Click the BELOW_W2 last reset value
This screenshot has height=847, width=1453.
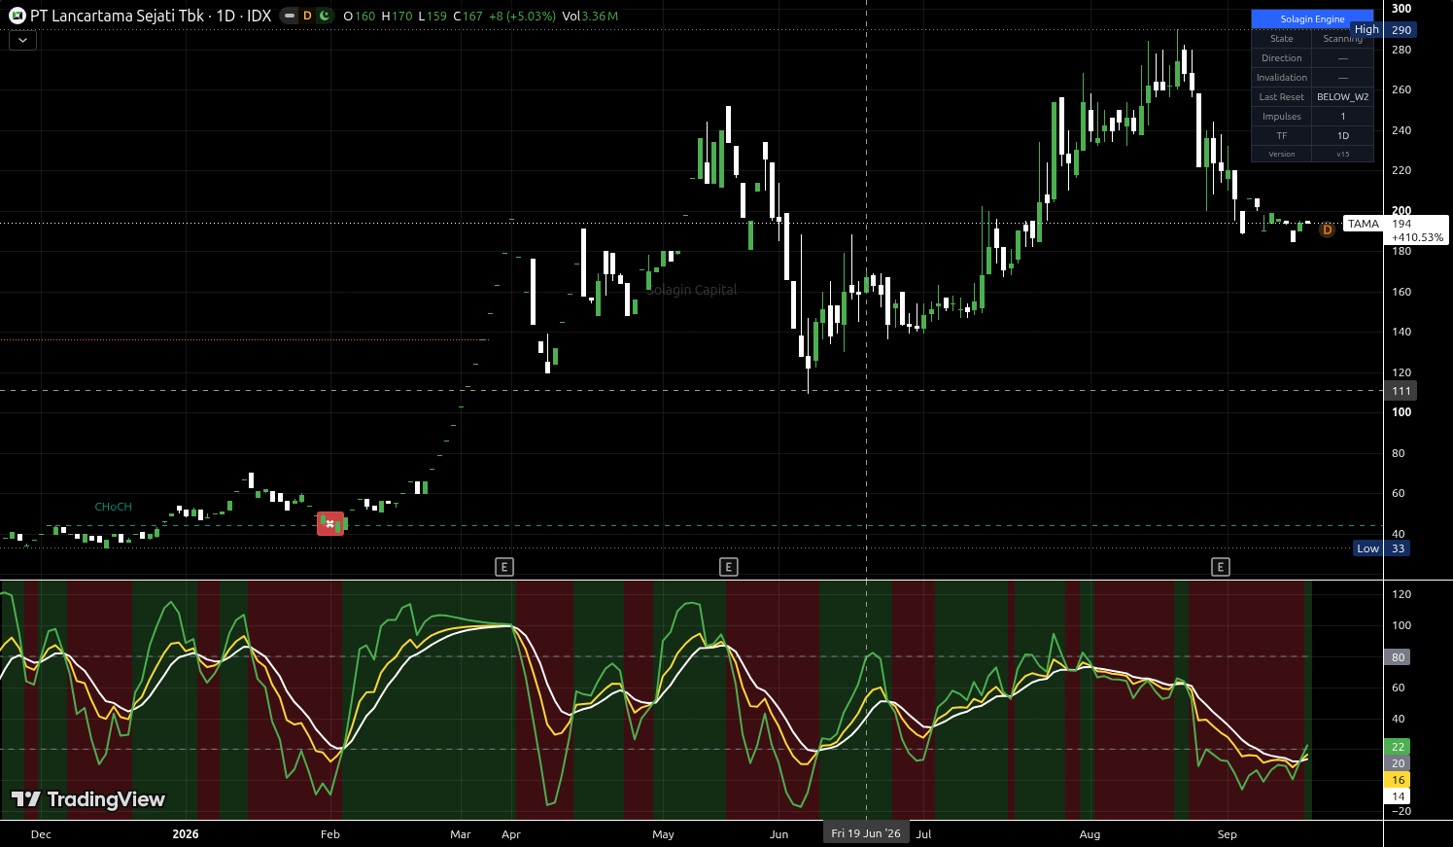tap(1342, 97)
